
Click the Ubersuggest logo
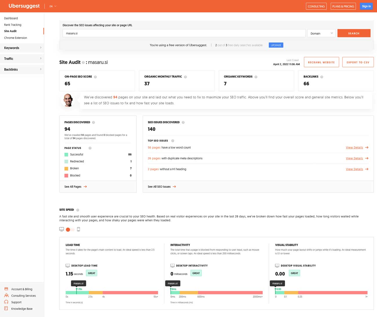pos(24,6)
